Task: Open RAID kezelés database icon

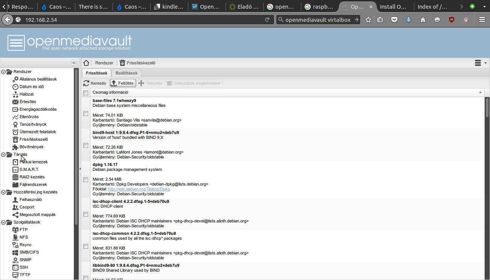Action: click(15, 177)
